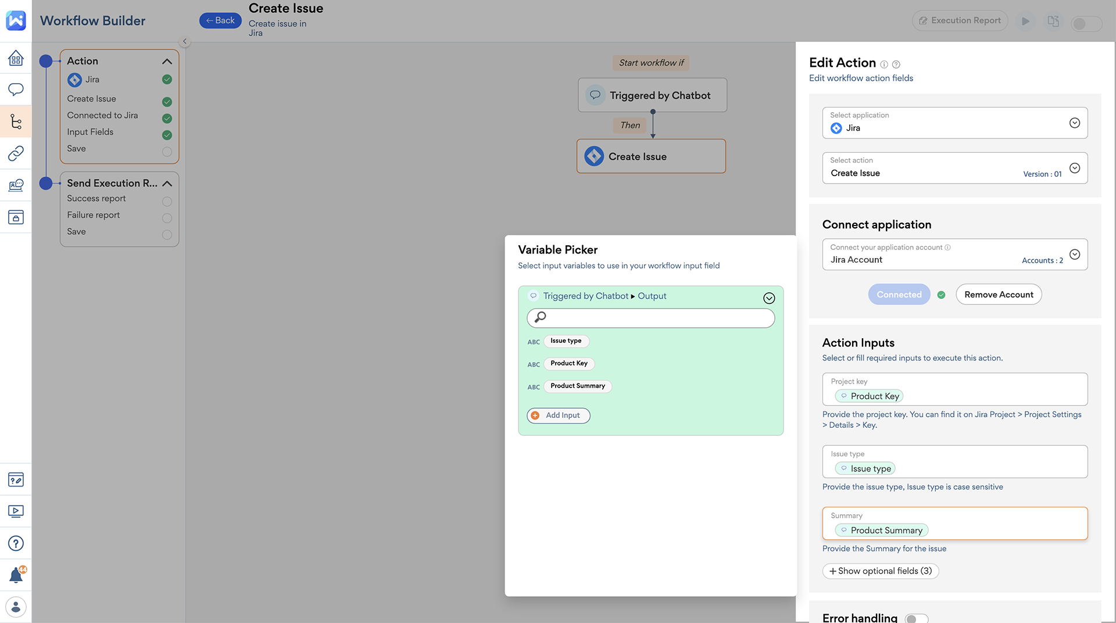Open the Chat section from the sidebar
Image resolution: width=1116 pixels, height=623 pixels.
point(16,89)
